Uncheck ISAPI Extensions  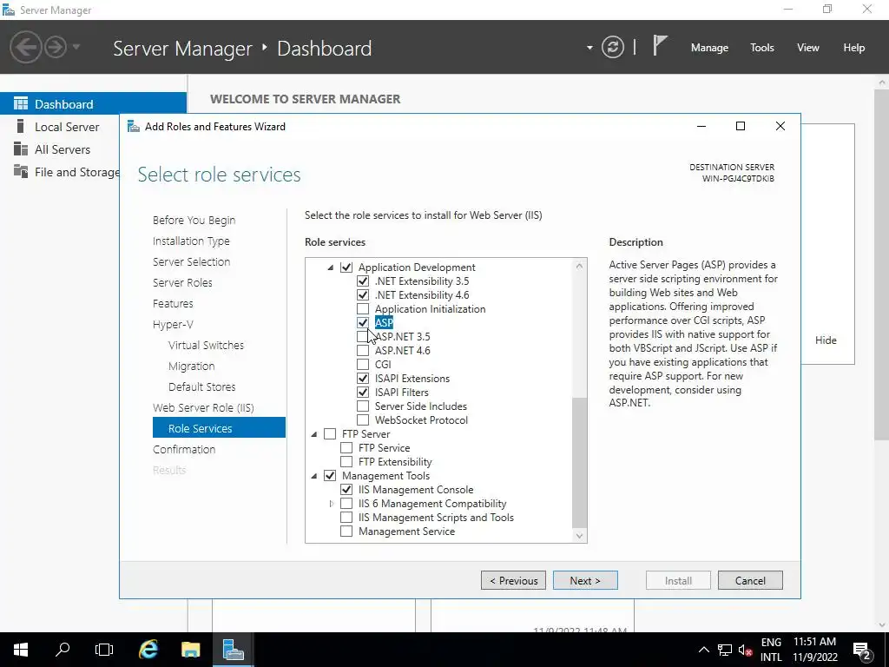[363, 379]
